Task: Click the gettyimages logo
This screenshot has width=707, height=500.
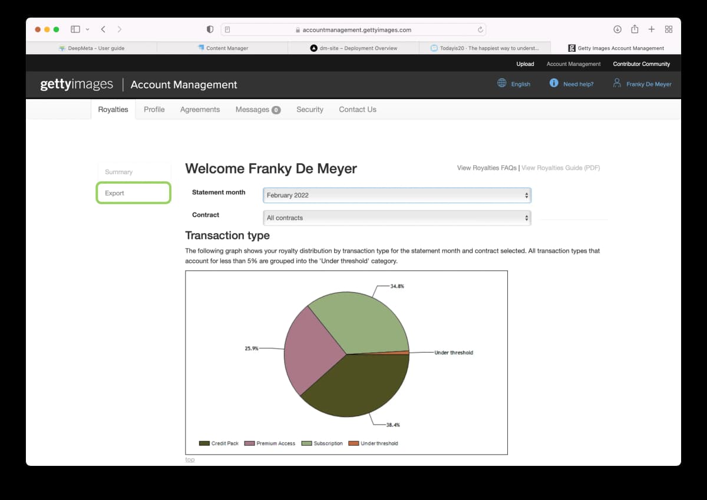Action: [x=77, y=84]
